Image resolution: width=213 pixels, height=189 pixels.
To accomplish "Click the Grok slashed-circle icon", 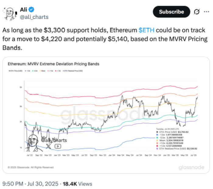I will click(x=197, y=12).
